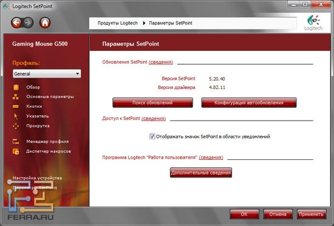
Task: Click the Указатель cursor icon
Action: click(16, 116)
